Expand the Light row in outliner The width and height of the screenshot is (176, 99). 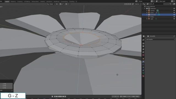(147, 19)
